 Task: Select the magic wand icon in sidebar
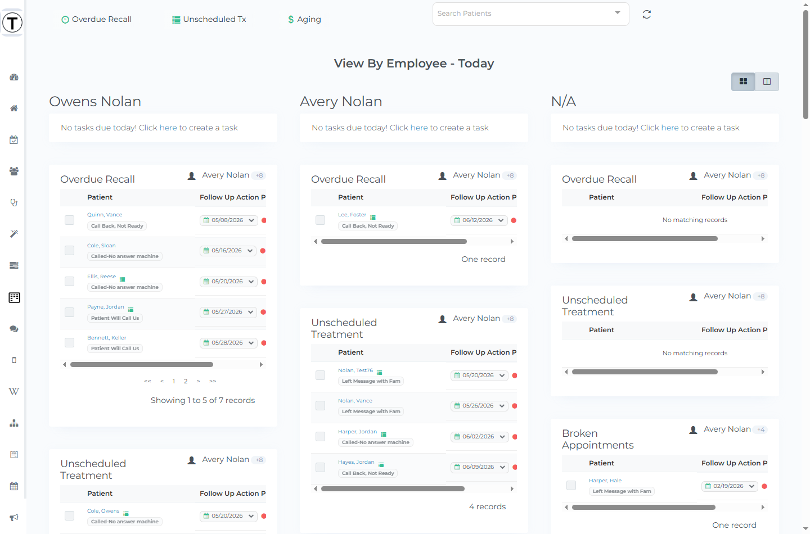coord(14,234)
